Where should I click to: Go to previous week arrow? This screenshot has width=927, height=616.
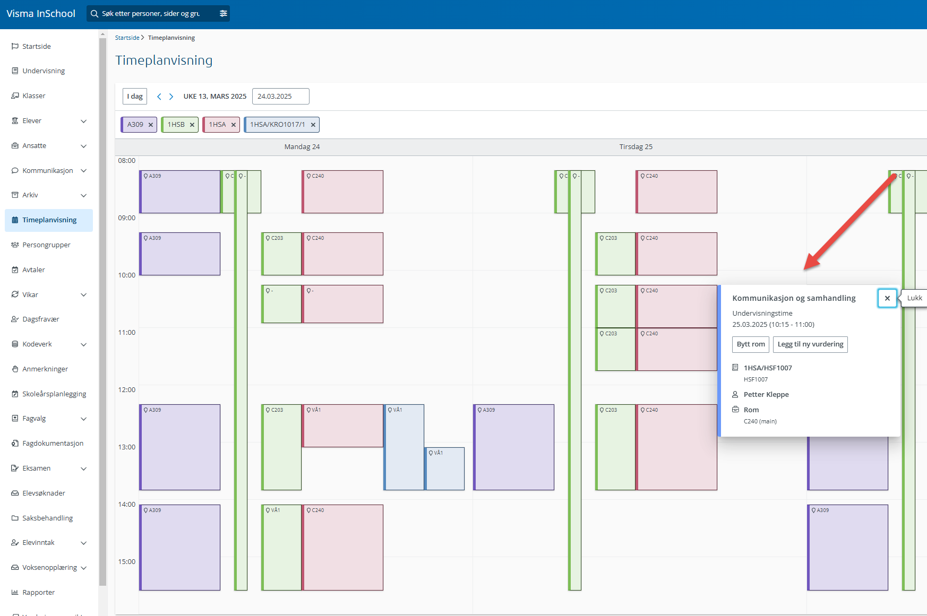click(x=159, y=97)
